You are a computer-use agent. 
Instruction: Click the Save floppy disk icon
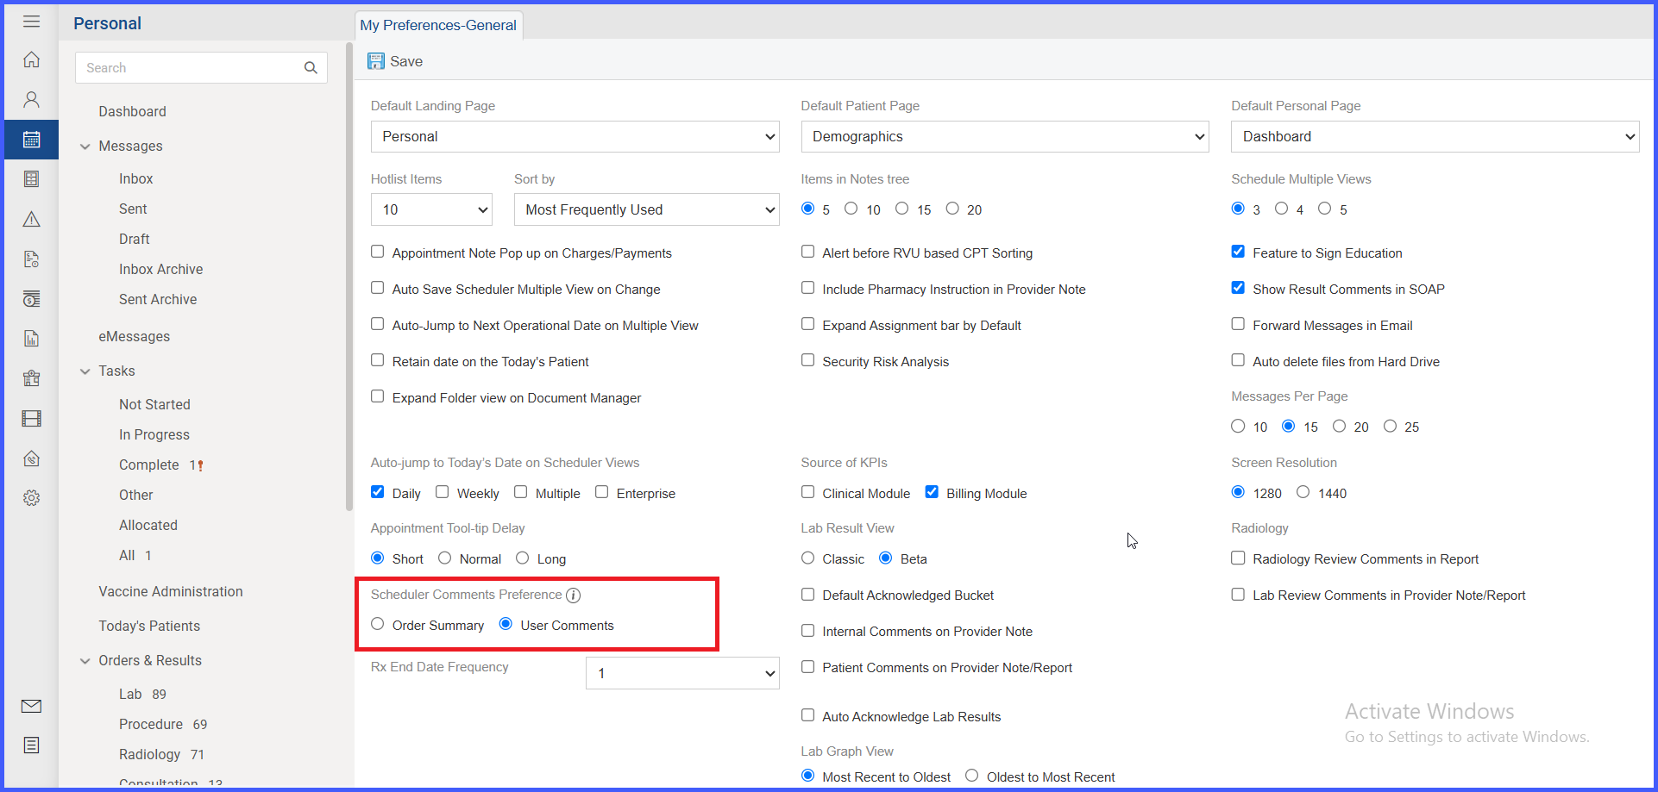[376, 61]
